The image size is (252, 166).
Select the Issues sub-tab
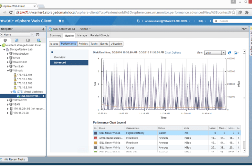tap(54, 44)
